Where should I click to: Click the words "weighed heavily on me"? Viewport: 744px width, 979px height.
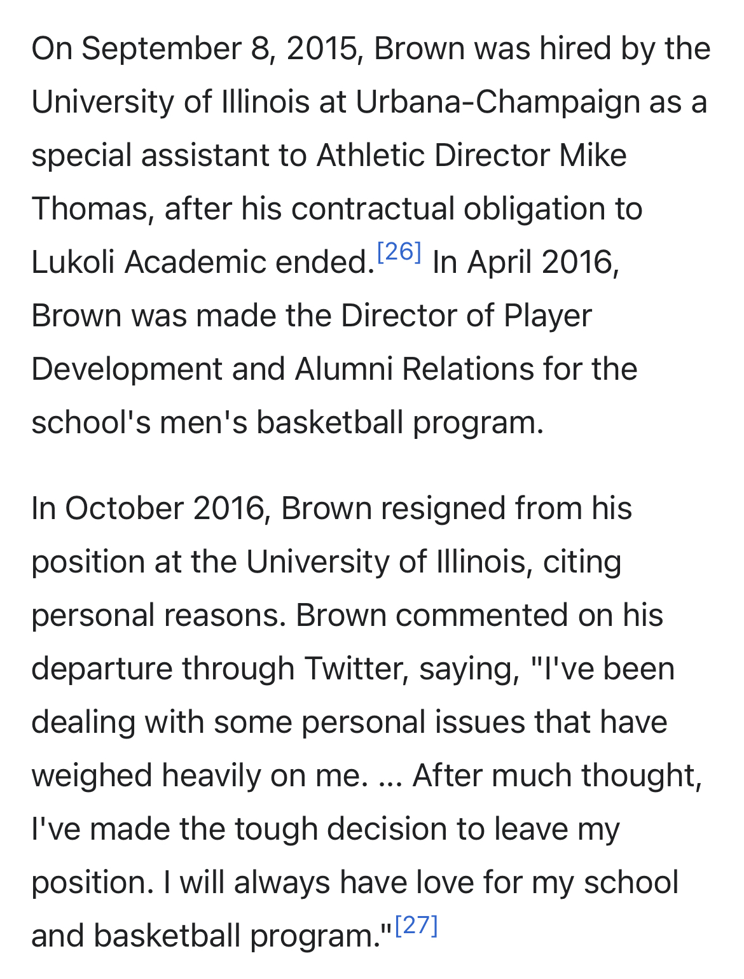pyautogui.click(x=198, y=776)
